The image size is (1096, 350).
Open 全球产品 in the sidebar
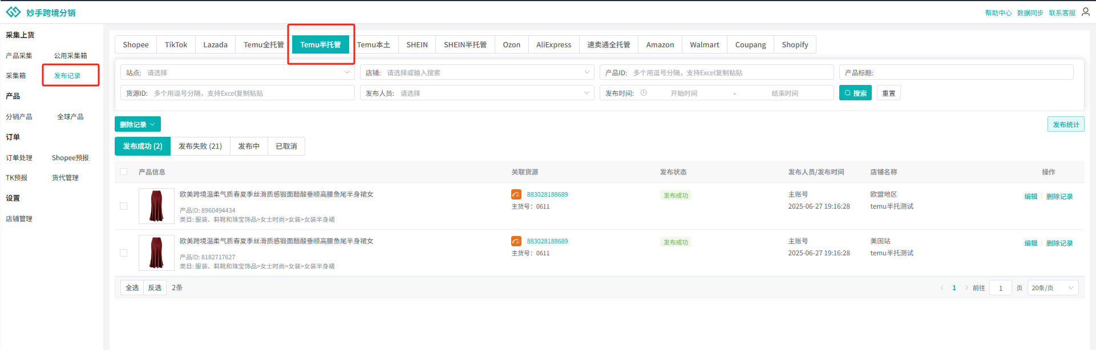[x=70, y=116]
